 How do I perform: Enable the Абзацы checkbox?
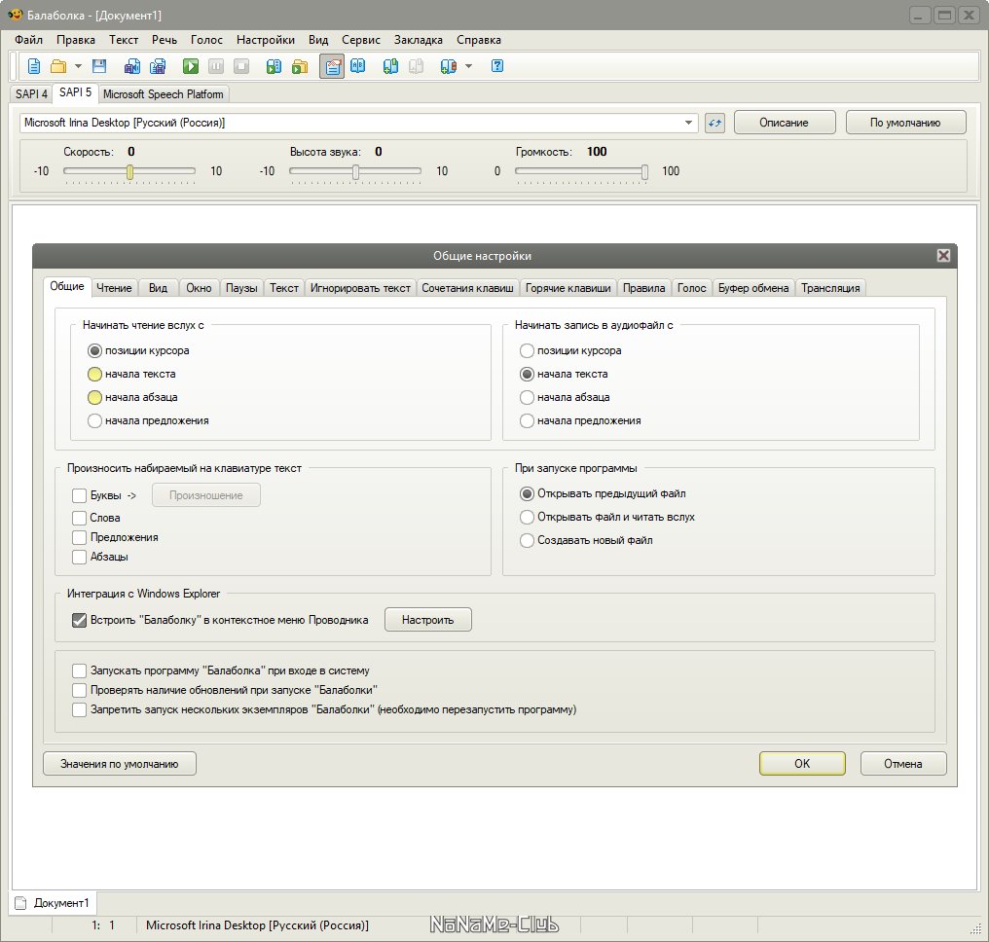[79, 557]
